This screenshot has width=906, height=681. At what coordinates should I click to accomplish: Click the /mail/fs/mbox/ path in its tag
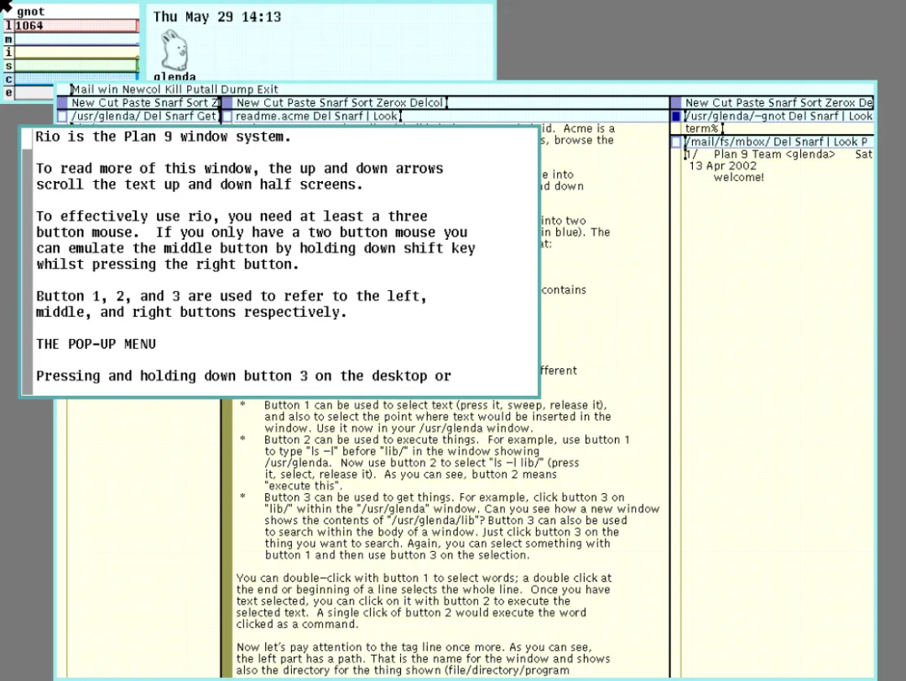(x=727, y=142)
